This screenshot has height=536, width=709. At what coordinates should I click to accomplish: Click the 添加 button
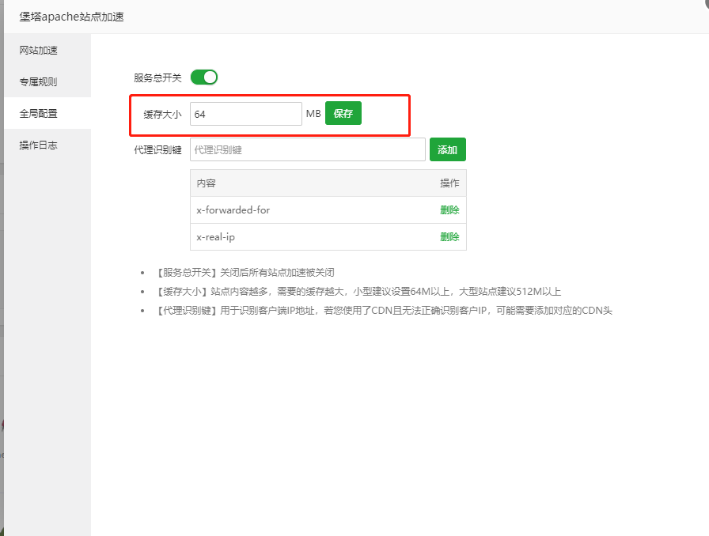coord(448,149)
